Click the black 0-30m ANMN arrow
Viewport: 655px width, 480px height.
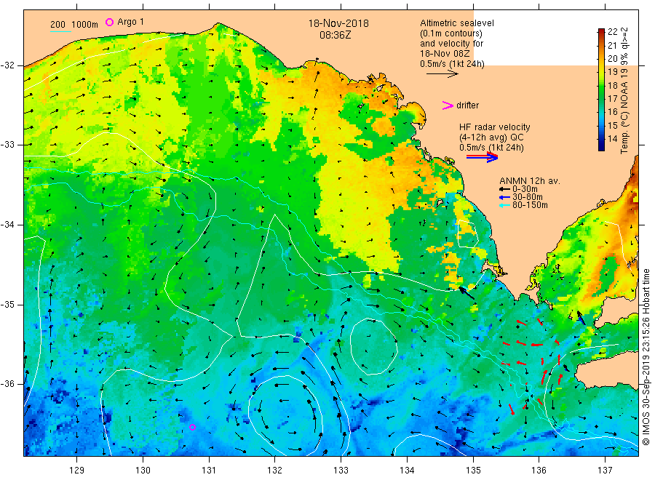coord(504,190)
